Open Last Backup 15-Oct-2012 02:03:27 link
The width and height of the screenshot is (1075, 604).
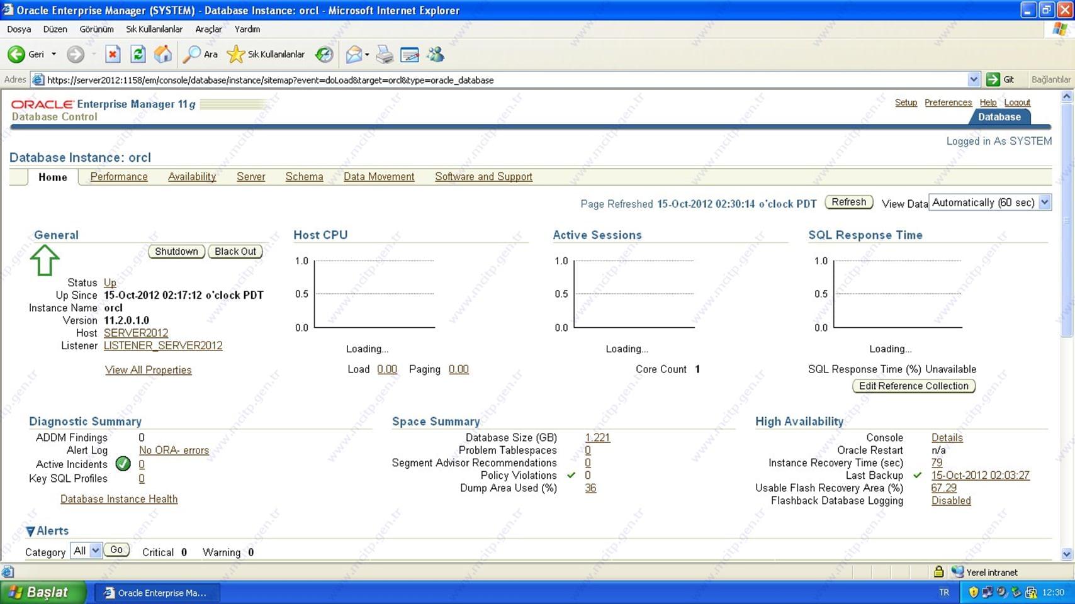[x=980, y=476]
